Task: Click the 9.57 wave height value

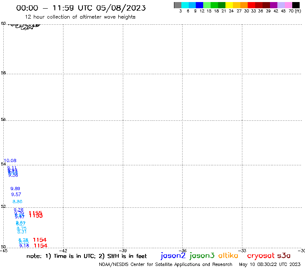Action: click(x=16, y=195)
